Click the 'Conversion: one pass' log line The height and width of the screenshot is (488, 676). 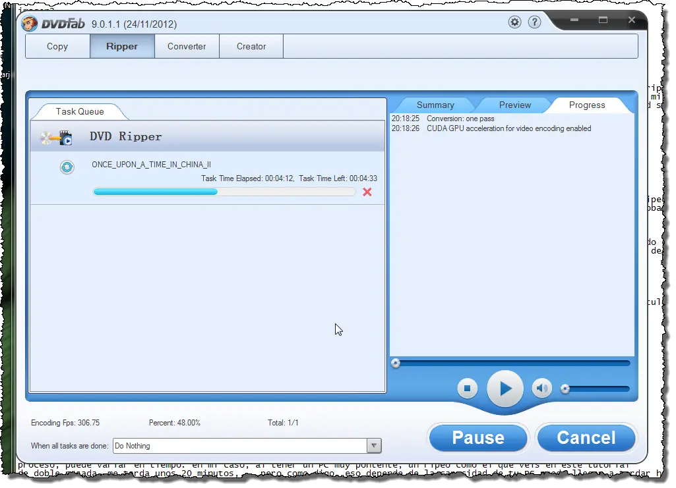(x=460, y=119)
